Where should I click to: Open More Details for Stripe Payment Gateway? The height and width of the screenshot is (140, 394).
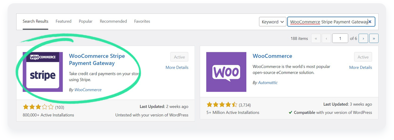click(177, 68)
